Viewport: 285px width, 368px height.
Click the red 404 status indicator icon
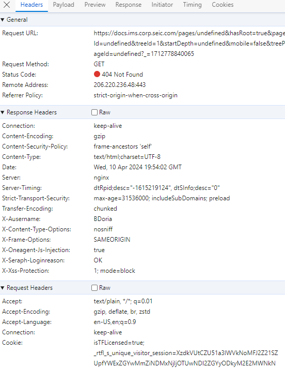coord(97,74)
